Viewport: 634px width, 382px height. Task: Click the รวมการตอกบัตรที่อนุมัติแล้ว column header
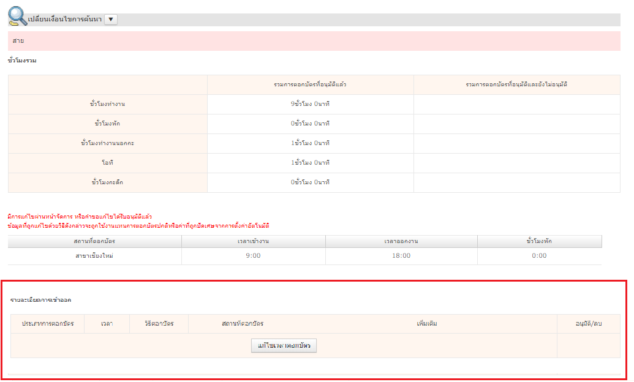click(x=310, y=84)
